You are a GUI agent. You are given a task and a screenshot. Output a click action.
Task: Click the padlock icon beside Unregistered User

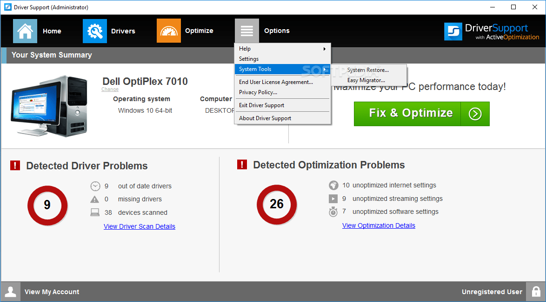[536, 292]
